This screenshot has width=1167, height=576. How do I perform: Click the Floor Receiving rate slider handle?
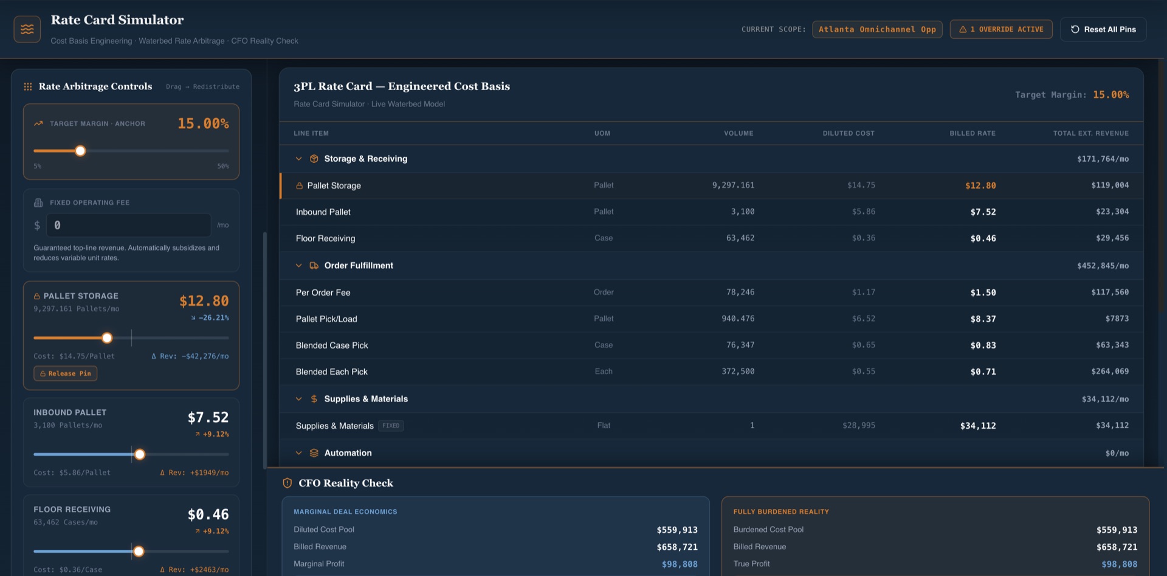coord(139,552)
